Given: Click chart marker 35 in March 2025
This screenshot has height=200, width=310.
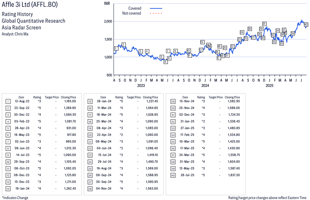Looking at the screenshot, I should click(x=281, y=43).
